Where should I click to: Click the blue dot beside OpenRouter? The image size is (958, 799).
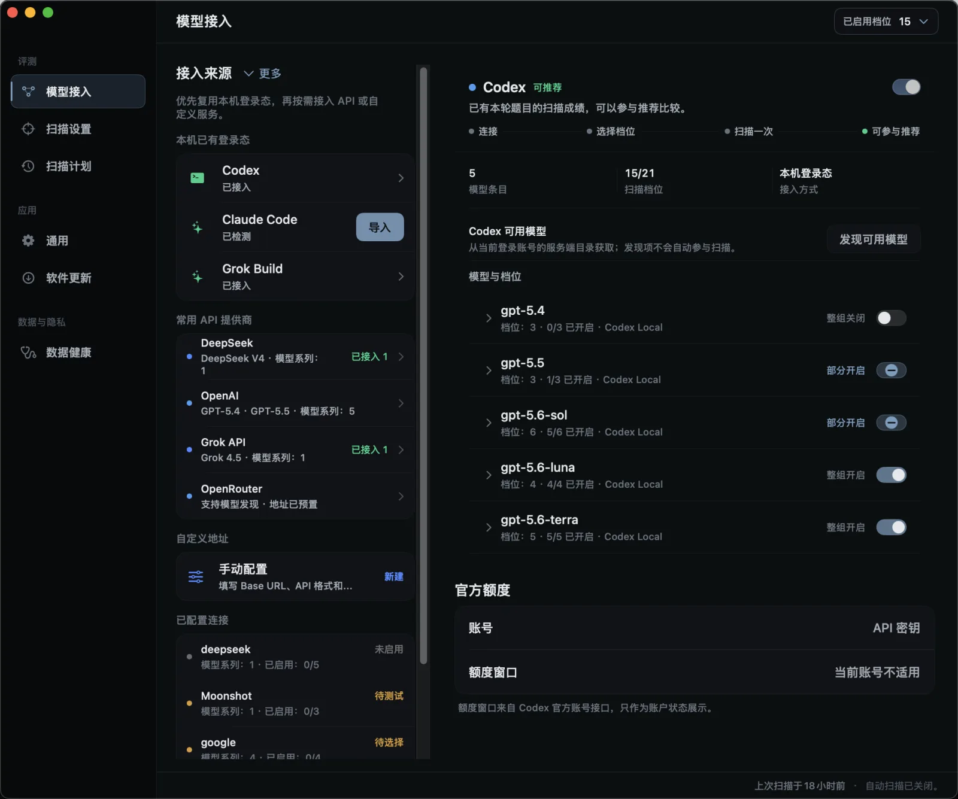(x=189, y=496)
